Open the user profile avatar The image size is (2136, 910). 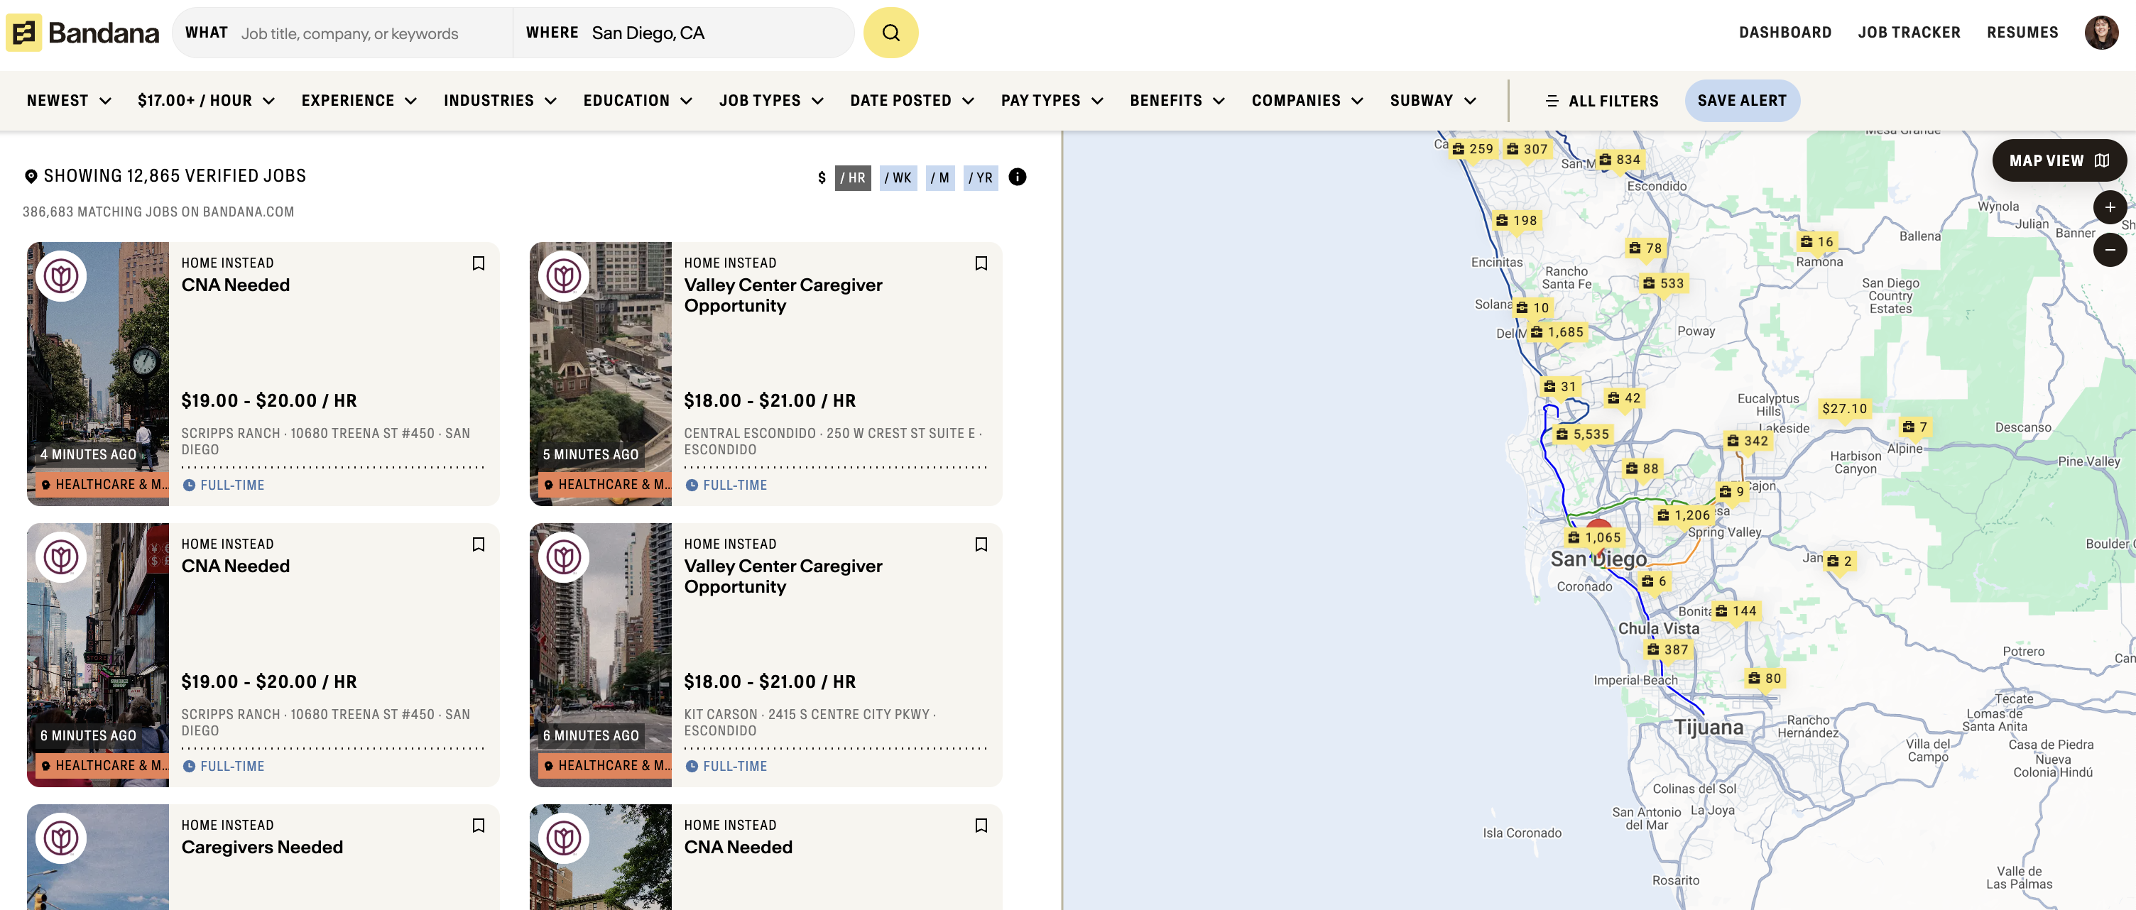[2100, 33]
